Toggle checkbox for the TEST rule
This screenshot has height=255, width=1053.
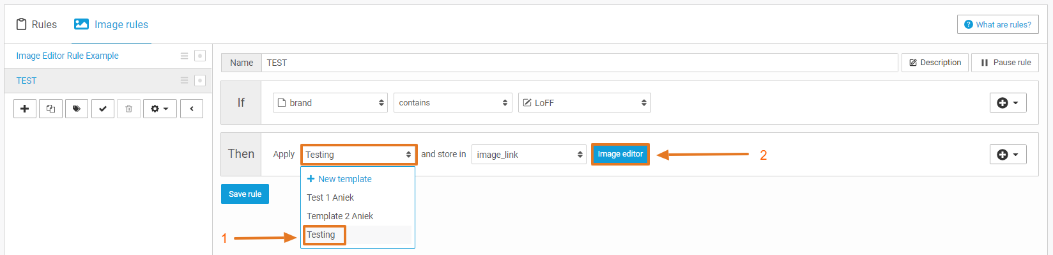(x=200, y=81)
